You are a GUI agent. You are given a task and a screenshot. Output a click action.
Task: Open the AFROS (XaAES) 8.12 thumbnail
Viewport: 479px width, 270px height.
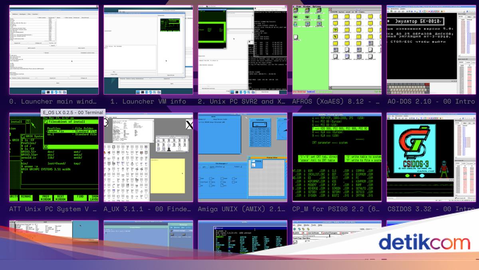(x=337, y=50)
